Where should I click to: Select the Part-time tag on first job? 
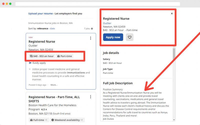[x=64, y=56]
